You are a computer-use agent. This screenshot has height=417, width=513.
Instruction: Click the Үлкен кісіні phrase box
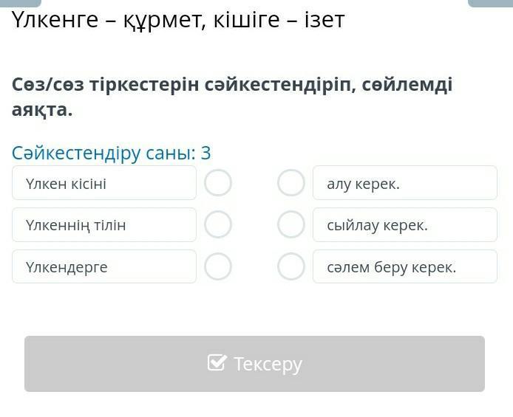pyautogui.click(x=104, y=183)
